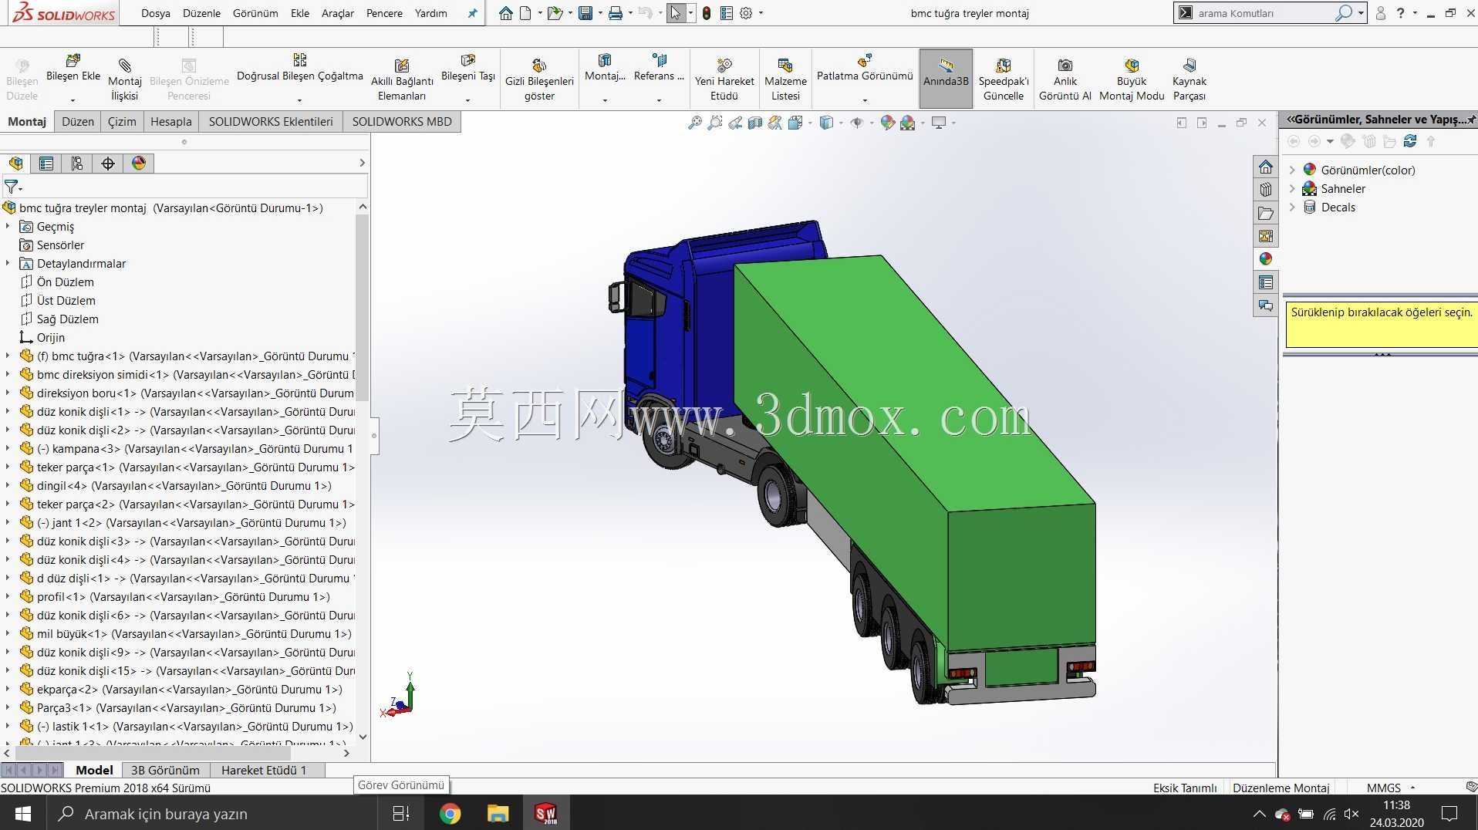Click the Save disk icon

[585, 13]
